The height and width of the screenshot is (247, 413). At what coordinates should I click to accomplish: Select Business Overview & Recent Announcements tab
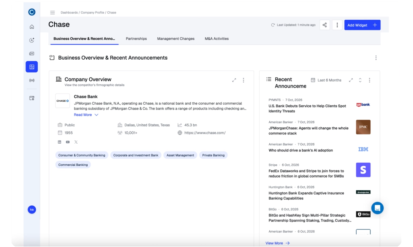click(x=84, y=39)
